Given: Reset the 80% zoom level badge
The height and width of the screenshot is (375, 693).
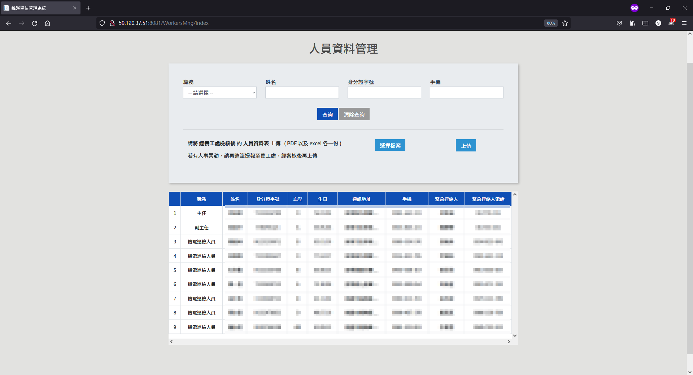Looking at the screenshot, I should click(551, 23).
